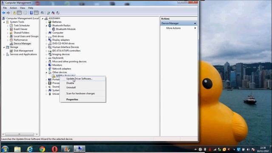Click the Performance icon in left tree
The image size is (272, 153).
point(11,40)
